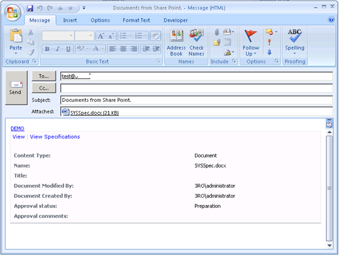Toggle numbered list formatting
The image size is (339, 255).
[x=138, y=36]
